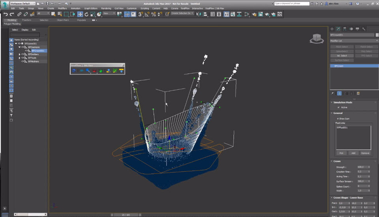Click the Add button under Fluid Links

click(x=353, y=153)
